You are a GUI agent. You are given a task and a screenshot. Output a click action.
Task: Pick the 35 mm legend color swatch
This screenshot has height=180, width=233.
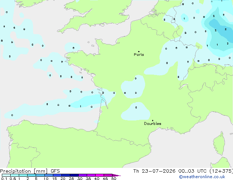[x=91, y=175]
